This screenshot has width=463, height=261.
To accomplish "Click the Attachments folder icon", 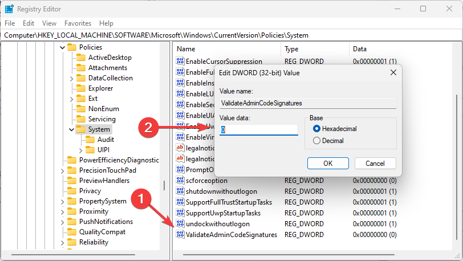I will point(81,68).
